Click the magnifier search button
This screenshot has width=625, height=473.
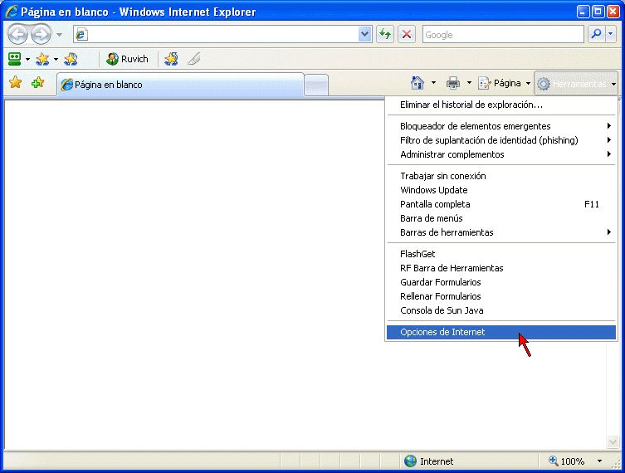(x=596, y=34)
